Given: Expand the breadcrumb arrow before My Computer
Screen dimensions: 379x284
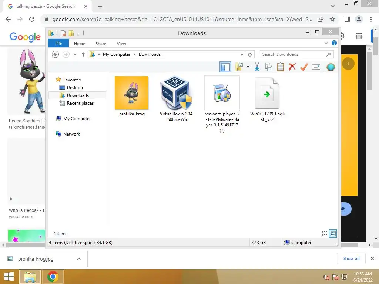Looking at the screenshot, I should point(98,55).
